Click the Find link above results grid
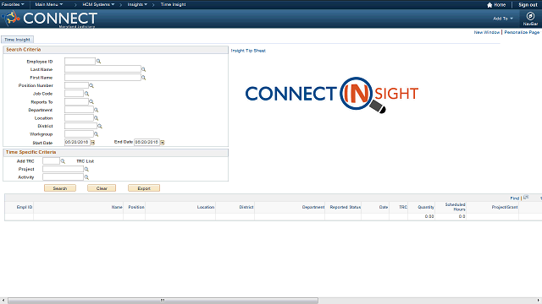The height and width of the screenshot is (304, 542). [x=515, y=198]
